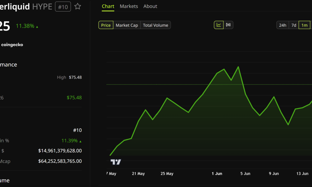Click the 25 May axis label

167,174
